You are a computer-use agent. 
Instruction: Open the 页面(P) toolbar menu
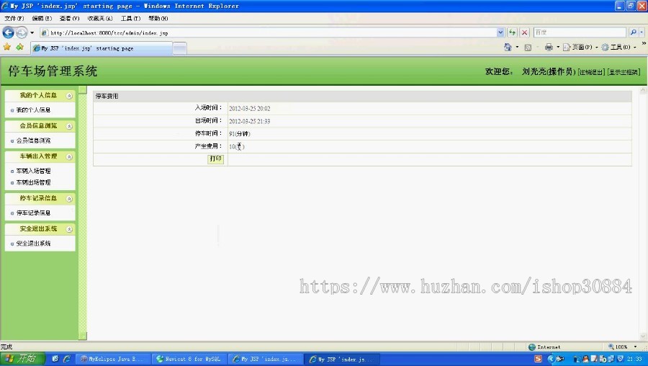580,47
